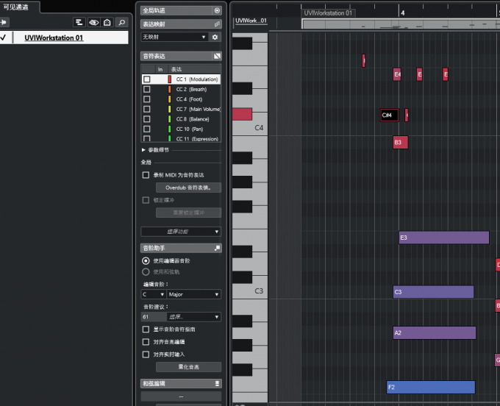Click bar 4 marker on ruler

(x=402, y=13)
